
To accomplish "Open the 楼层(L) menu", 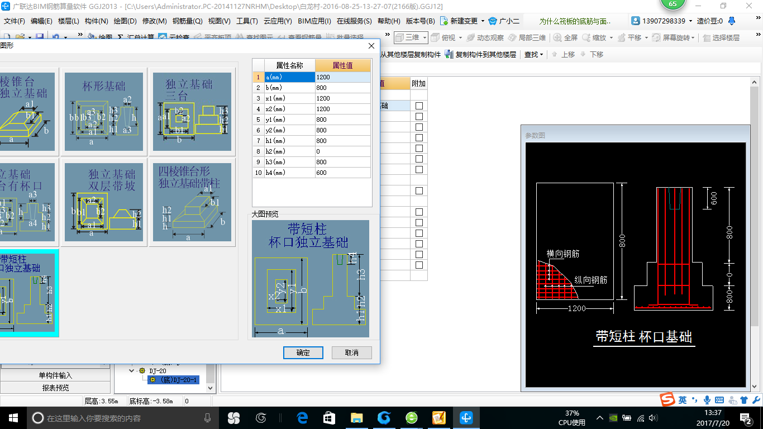I will (69, 21).
